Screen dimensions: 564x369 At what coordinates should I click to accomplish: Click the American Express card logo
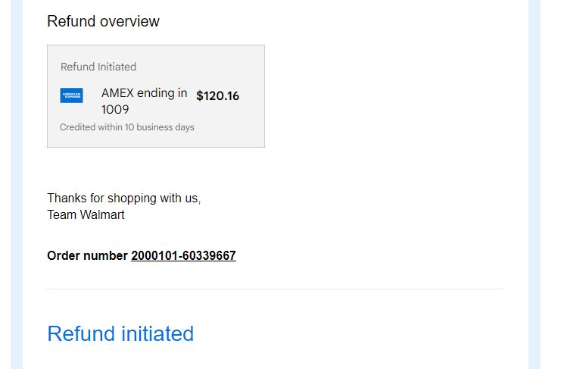(x=71, y=95)
